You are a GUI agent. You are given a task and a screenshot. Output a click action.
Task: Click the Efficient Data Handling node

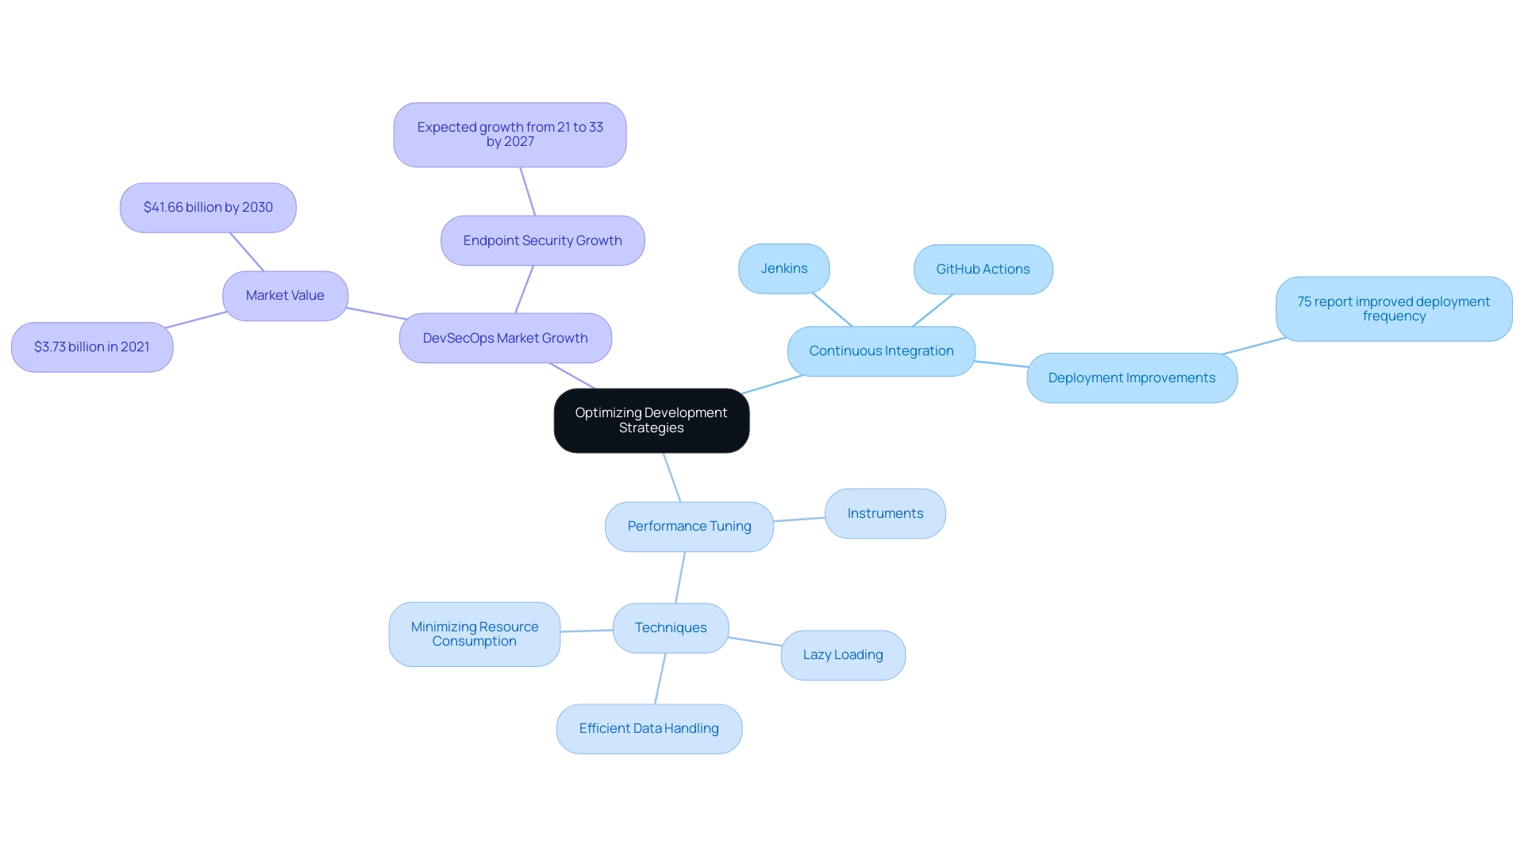tap(649, 727)
